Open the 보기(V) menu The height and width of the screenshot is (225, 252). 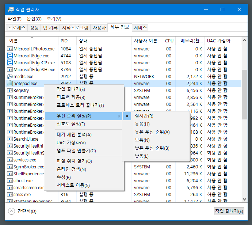(x=54, y=19)
